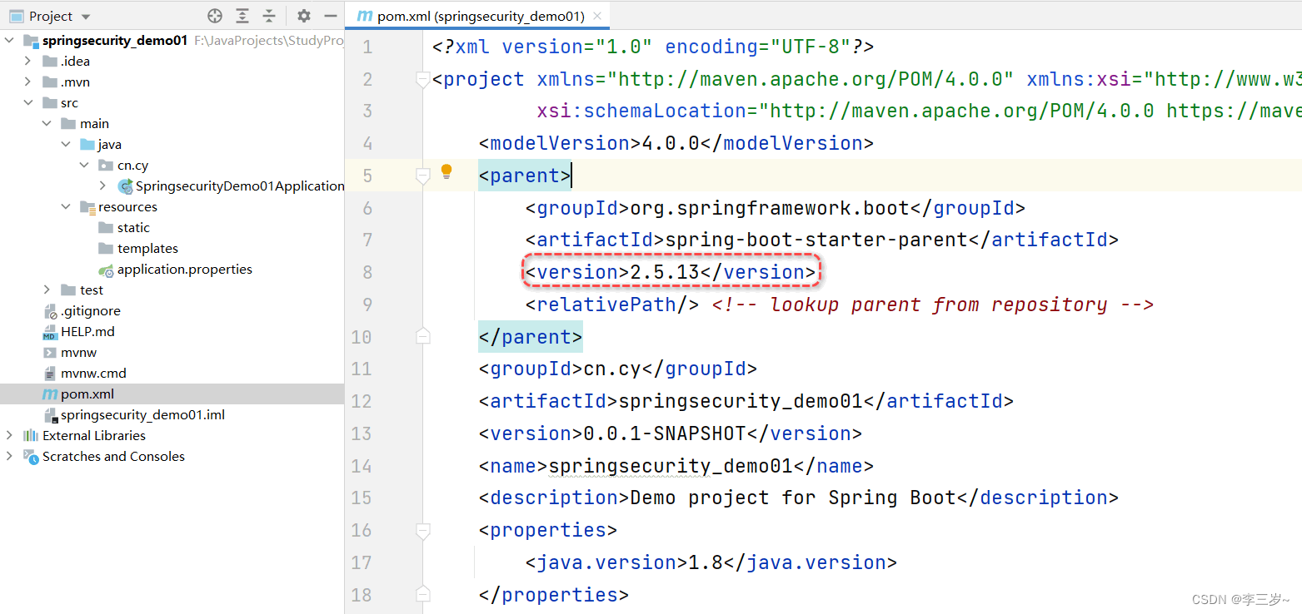
Task: Click java.version value 1.8
Action: [706, 562]
